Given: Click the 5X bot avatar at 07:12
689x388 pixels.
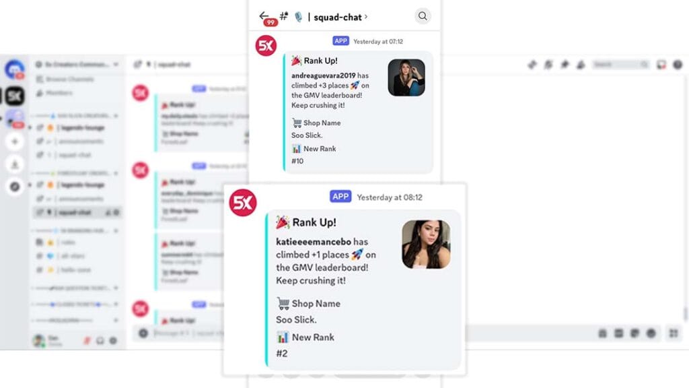Looking at the screenshot, I should pos(266,46).
